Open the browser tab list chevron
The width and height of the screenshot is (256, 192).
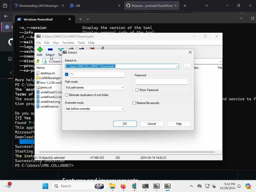click(206, 5)
